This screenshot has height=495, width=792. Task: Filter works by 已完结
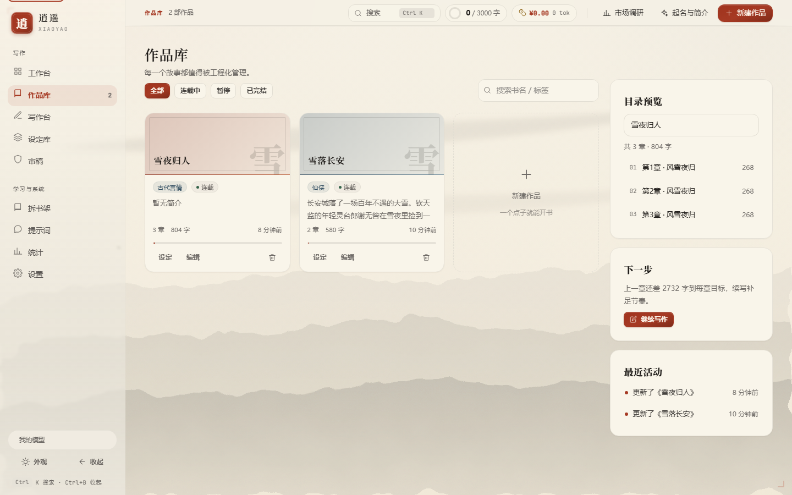click(256, 91)
